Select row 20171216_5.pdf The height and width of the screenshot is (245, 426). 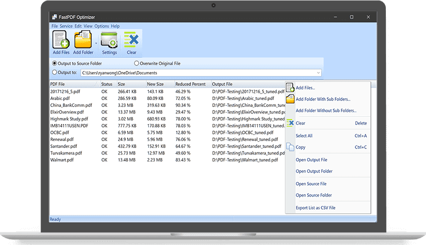click(167, 91)
